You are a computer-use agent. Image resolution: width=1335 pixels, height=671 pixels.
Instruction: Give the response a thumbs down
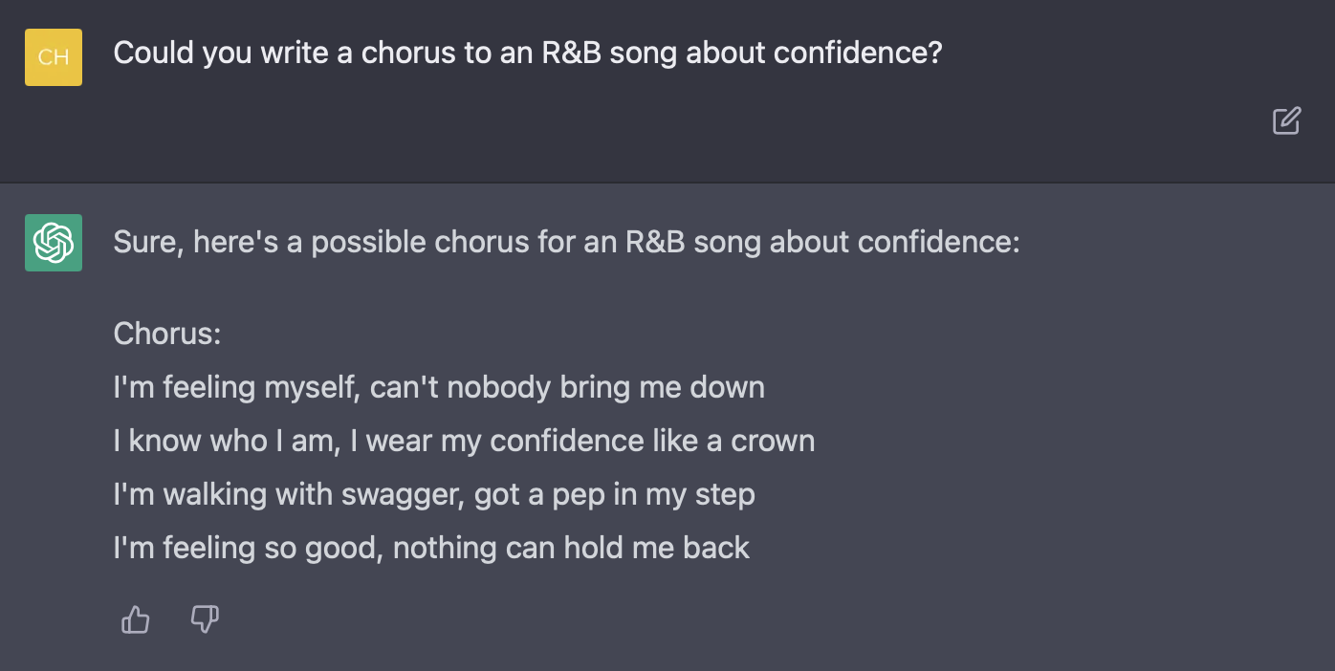point(205,619)
